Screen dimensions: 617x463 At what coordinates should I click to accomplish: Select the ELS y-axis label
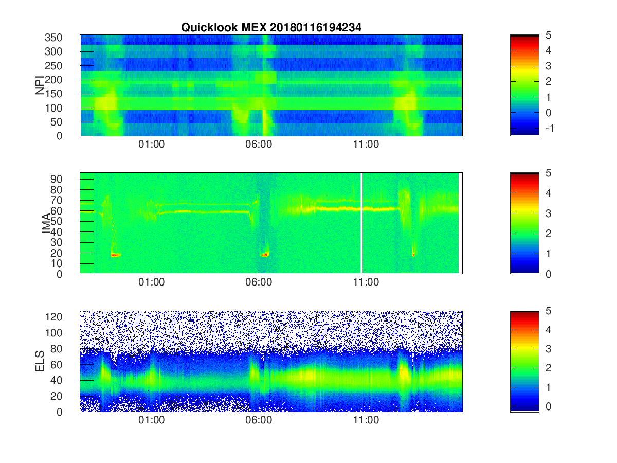coord(40,361)
